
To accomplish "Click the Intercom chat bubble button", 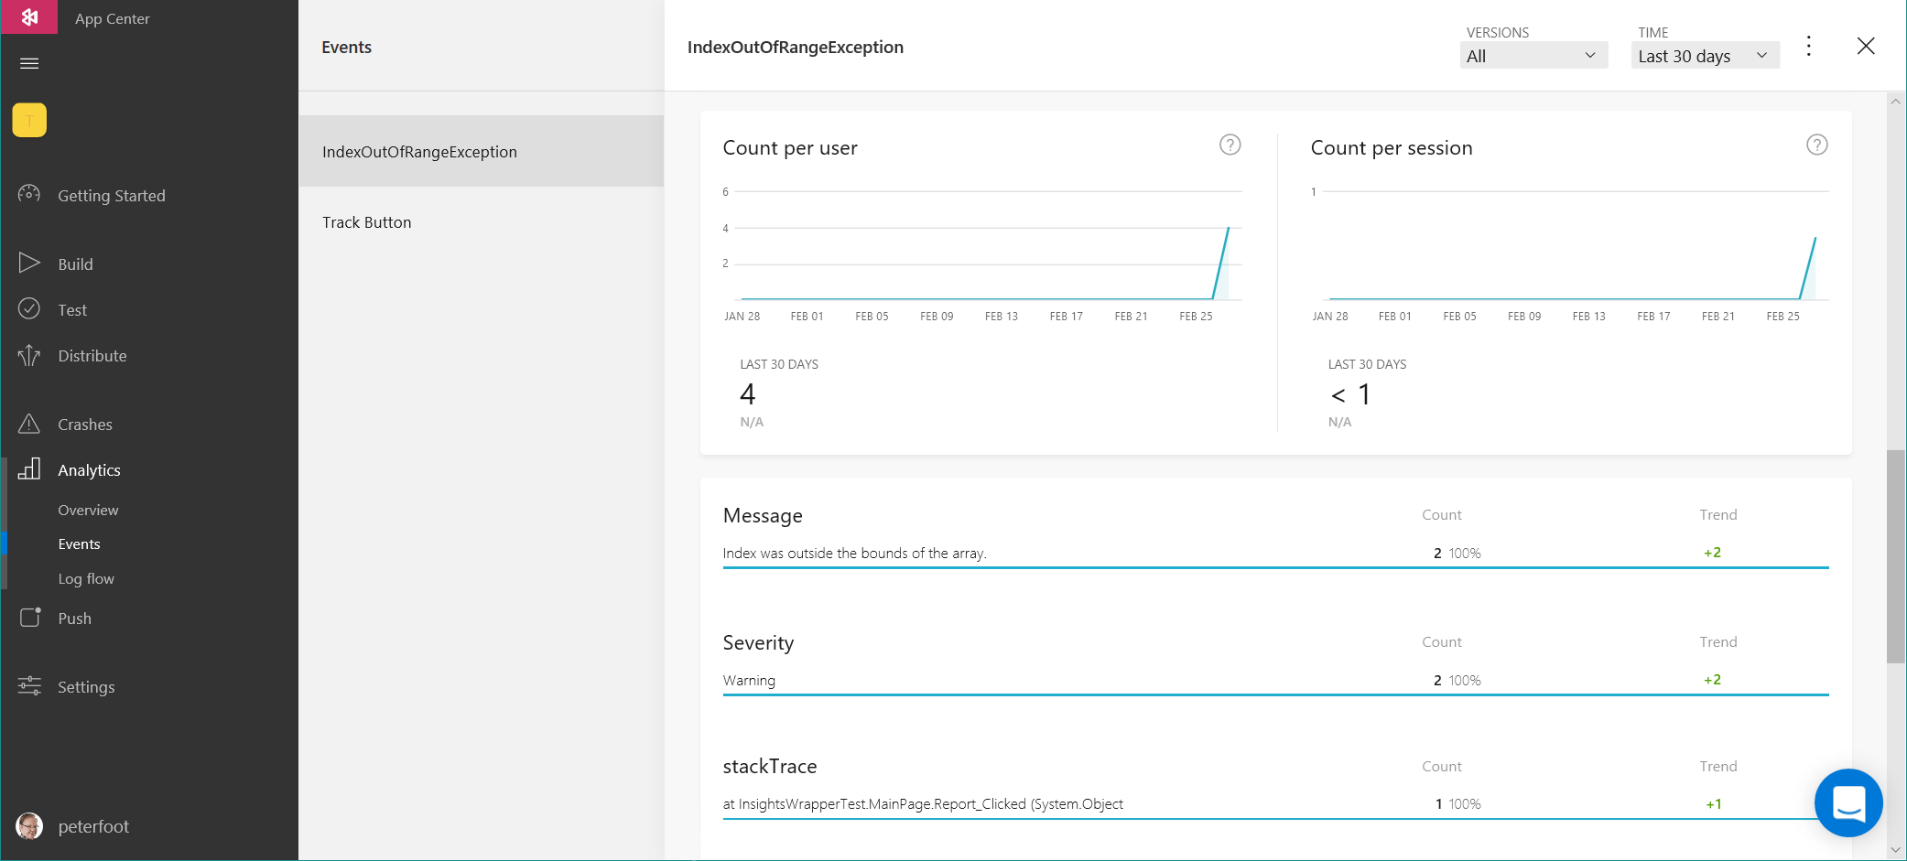I will pos(1847,802).
